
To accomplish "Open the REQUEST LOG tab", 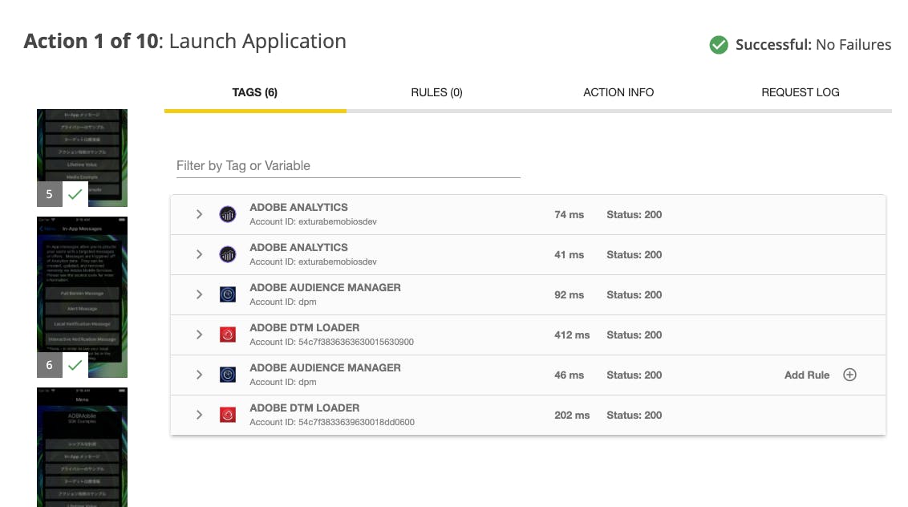I will (801, 92).
